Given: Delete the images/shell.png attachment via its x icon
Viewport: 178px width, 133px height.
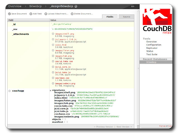Looking at the screenshot, I should 53,34.
